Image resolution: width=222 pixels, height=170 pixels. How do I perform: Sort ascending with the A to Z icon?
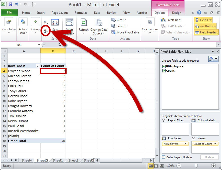46,22
